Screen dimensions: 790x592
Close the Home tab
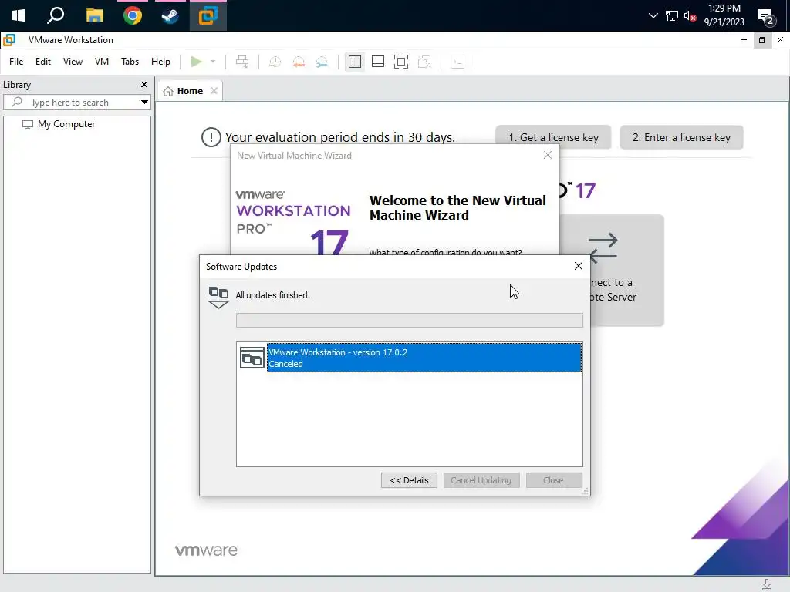[214, 91]
